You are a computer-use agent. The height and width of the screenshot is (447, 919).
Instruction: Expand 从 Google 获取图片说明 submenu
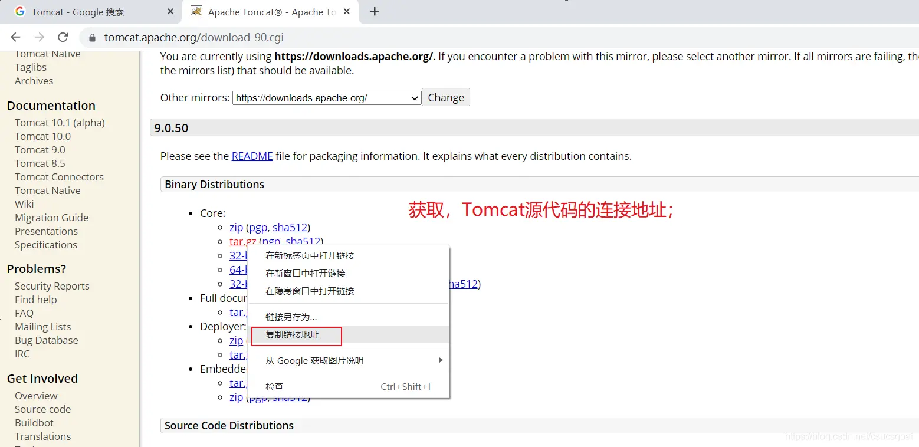click(x=349, y=361)
